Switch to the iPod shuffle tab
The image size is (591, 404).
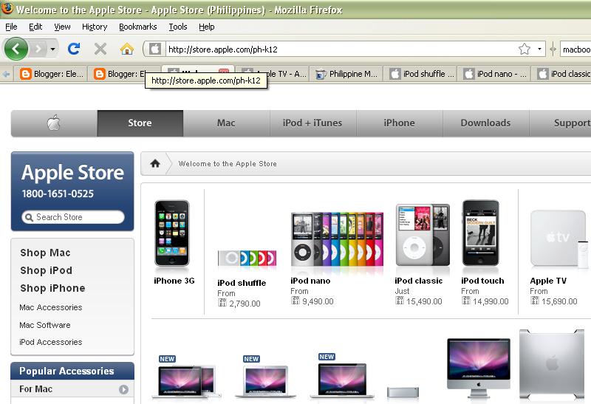[420, 74]
